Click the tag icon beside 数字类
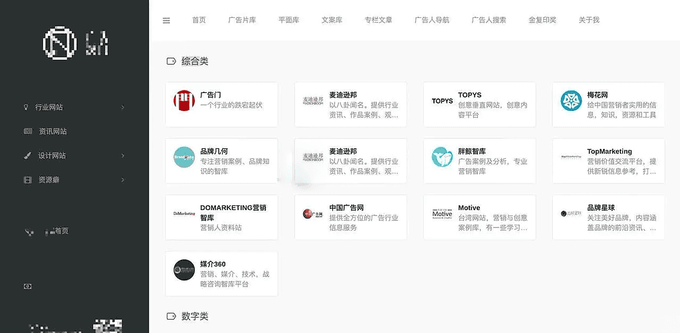Viewport: 680px width, 333px height. 171,316
